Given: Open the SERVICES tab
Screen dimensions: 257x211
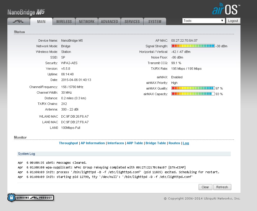Looking at the screenshot, I should click(x=132, y=22).
